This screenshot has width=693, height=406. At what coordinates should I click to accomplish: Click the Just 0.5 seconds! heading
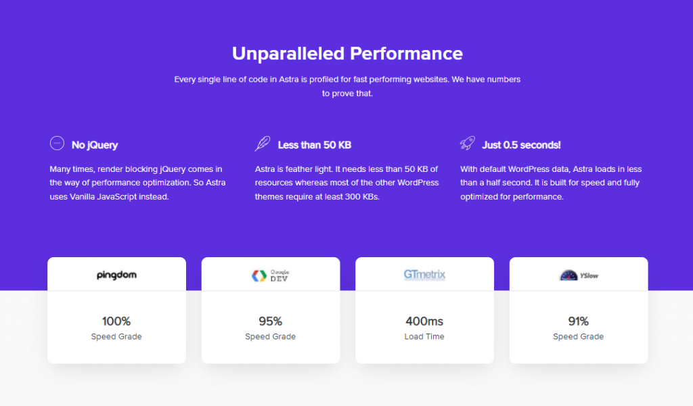click(x=521, y=145)
